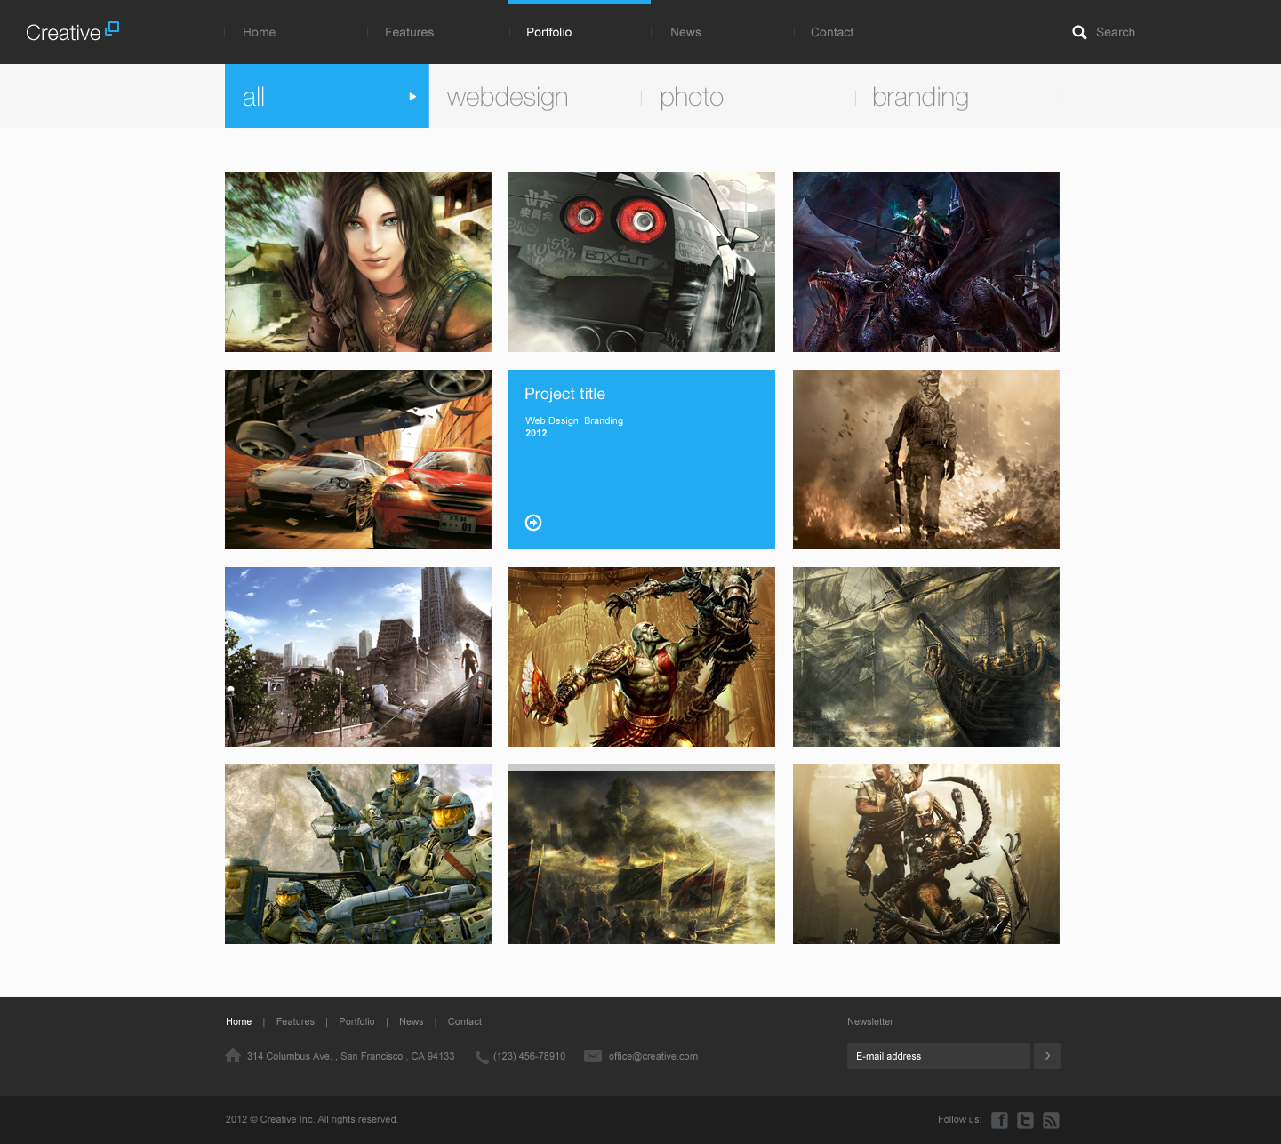Click the 314 Columbus Ave. address text
Viewport: 1281px width, 1144px height.
[350, 1056]
